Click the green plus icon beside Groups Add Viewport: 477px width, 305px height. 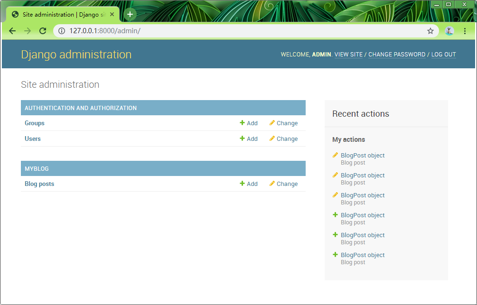[242, 122]
